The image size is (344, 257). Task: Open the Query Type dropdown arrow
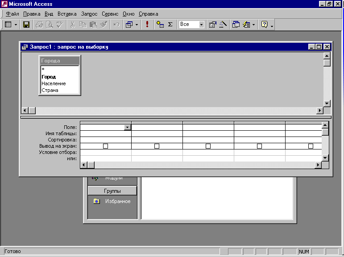click(137, 25)
